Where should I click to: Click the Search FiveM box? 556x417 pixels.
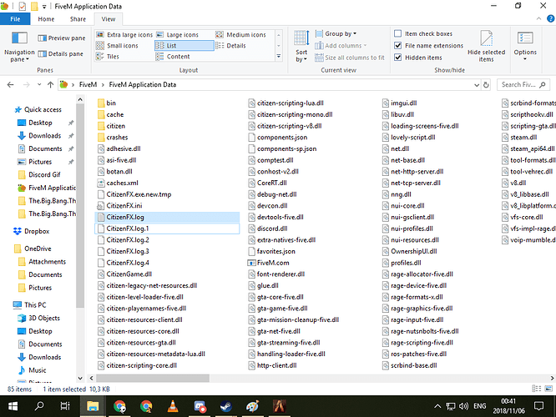(523, 85)
